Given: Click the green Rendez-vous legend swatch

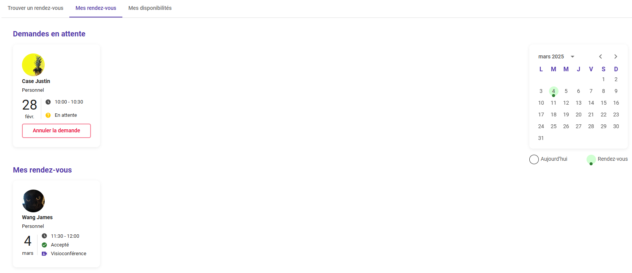Looking at the screenshot, I should pyautogui.click(x=591, y=160).
